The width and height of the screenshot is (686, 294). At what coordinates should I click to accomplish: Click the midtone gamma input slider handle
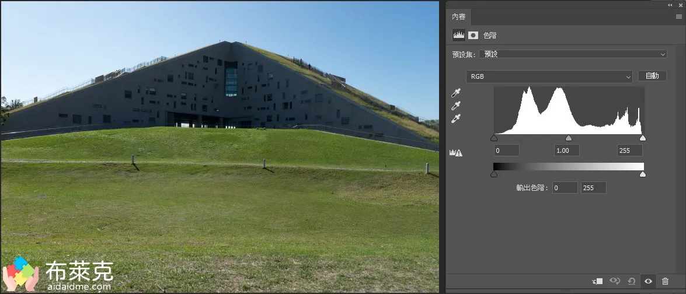[x=569, y=138]
